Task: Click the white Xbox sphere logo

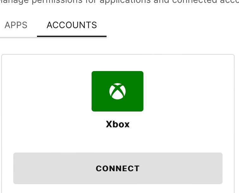Action: tap(118, 91)
